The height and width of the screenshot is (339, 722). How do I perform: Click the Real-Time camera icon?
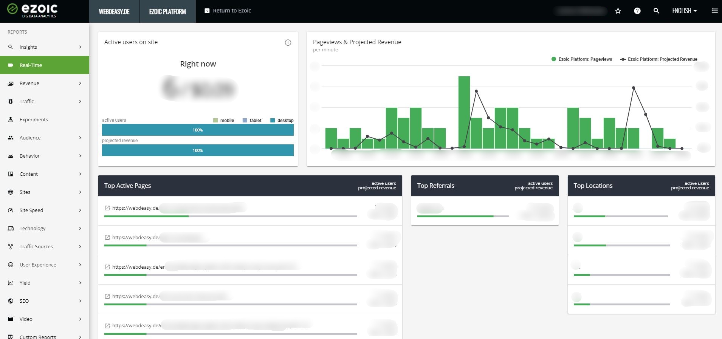(x=11, y=65)
